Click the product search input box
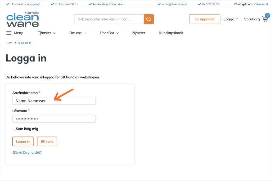 109,19
